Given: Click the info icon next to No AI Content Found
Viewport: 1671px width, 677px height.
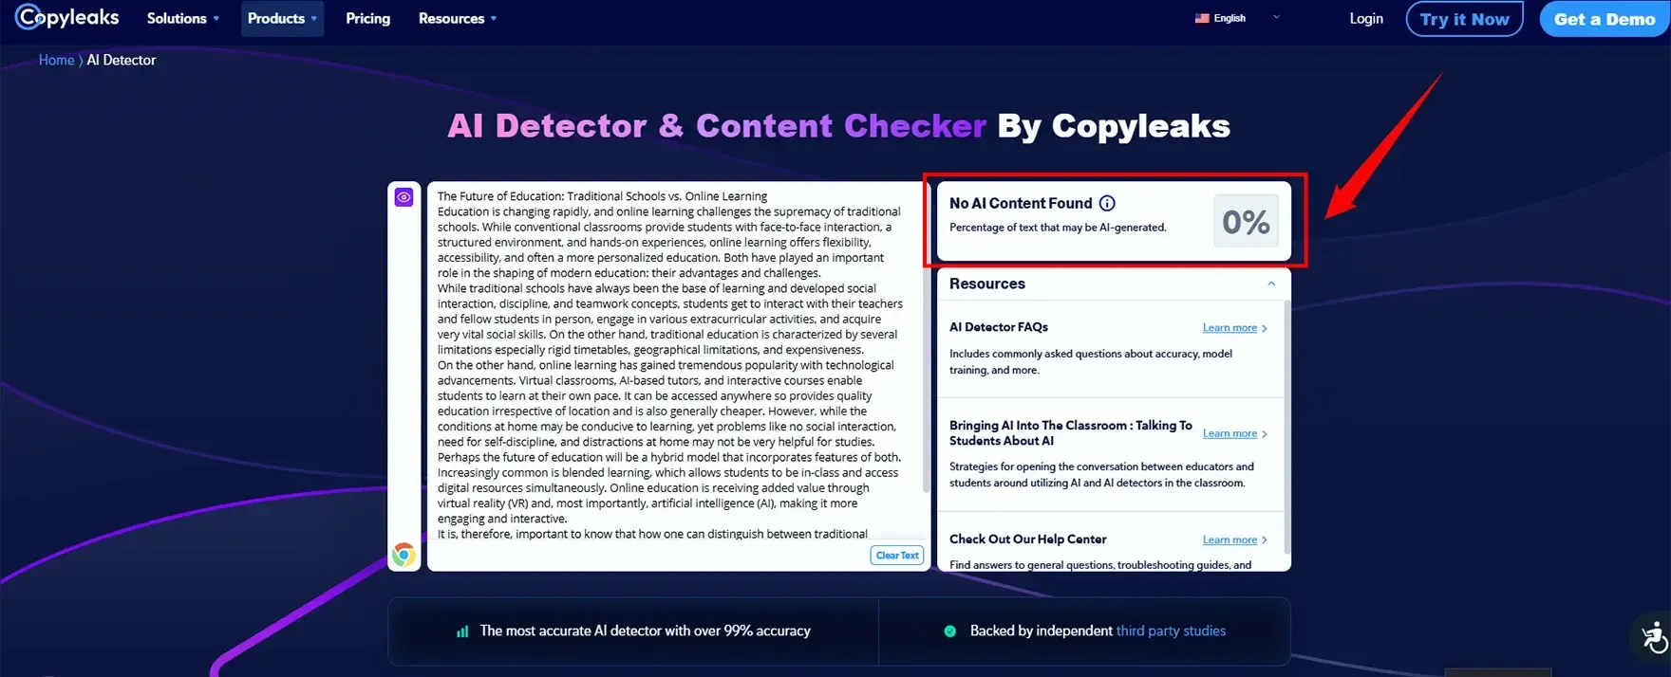Looking at the screenshot, I should (1107, 203).
